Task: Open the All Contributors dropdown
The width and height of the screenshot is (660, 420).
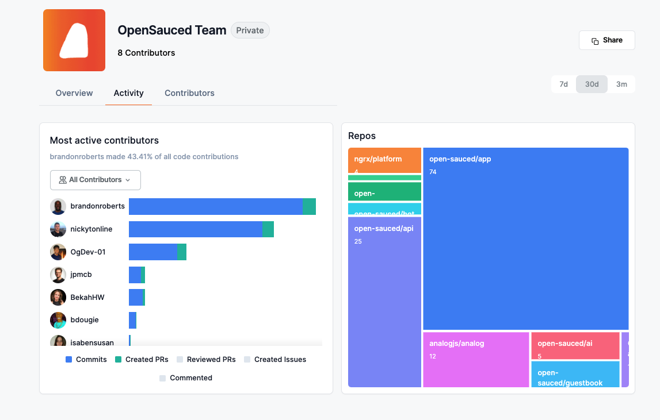Action: point(96,180)
